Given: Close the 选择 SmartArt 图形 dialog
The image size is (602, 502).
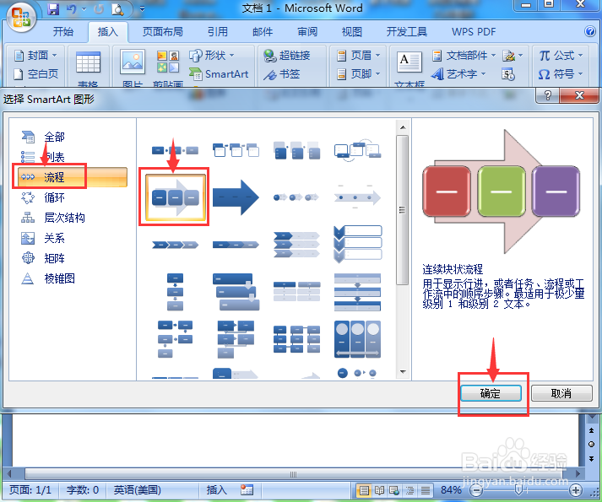Looking at the screenshot, I should (579, 94).
